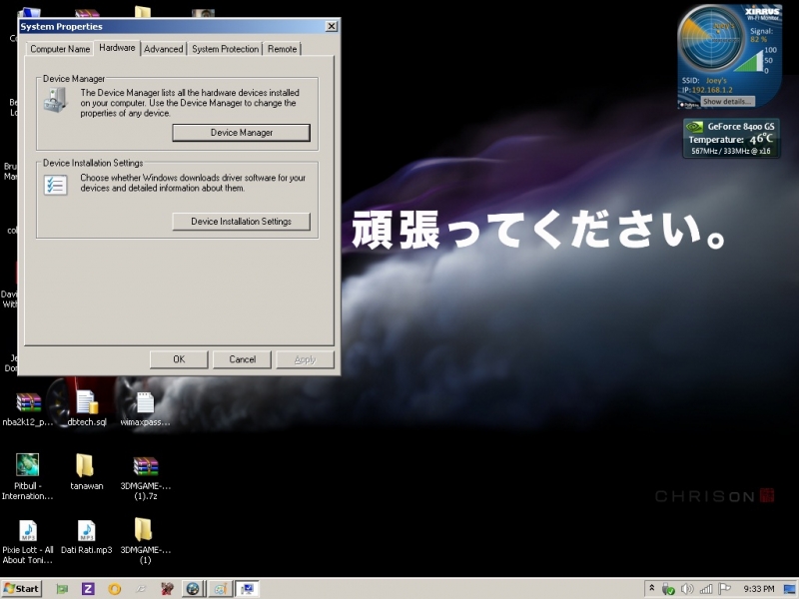Select the 3DMGAME (1).7z archive icon
Screen dimensions: 799x599
(146, 465)
